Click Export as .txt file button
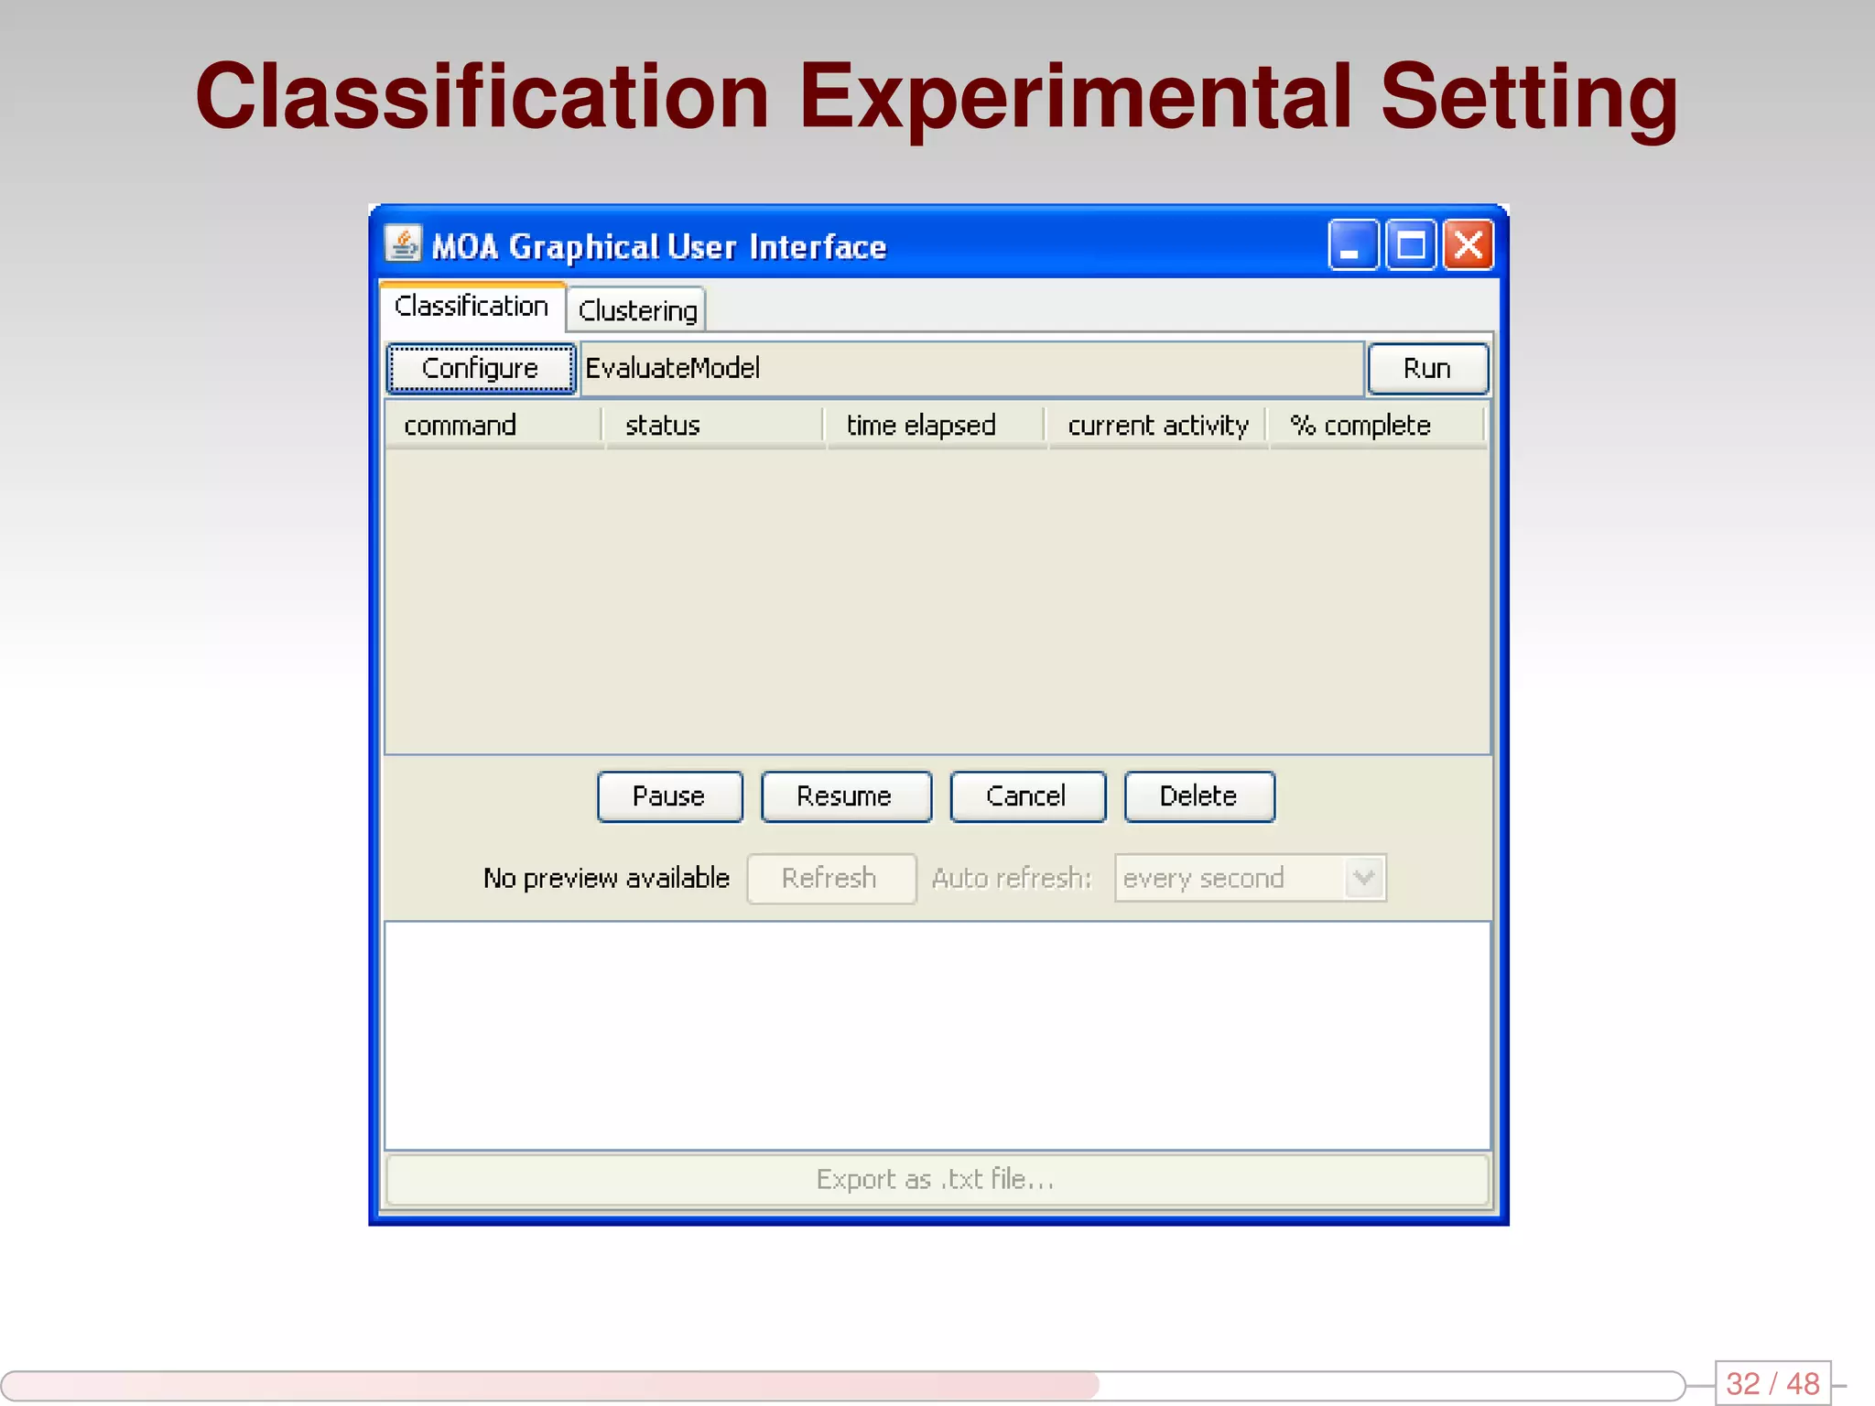This screenshot has height=1406, width=1875. pos(937,1179)
